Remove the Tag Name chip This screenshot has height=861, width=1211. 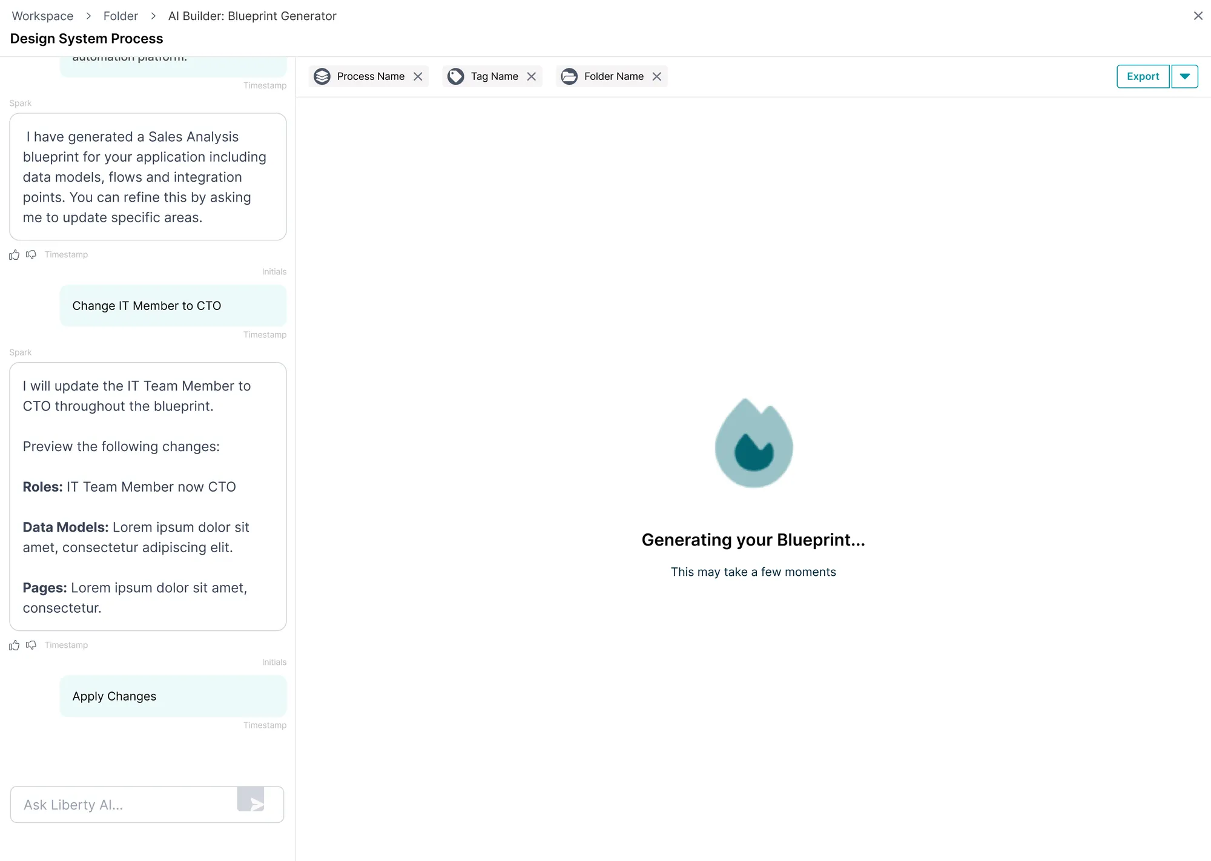[x=532, y=76]
